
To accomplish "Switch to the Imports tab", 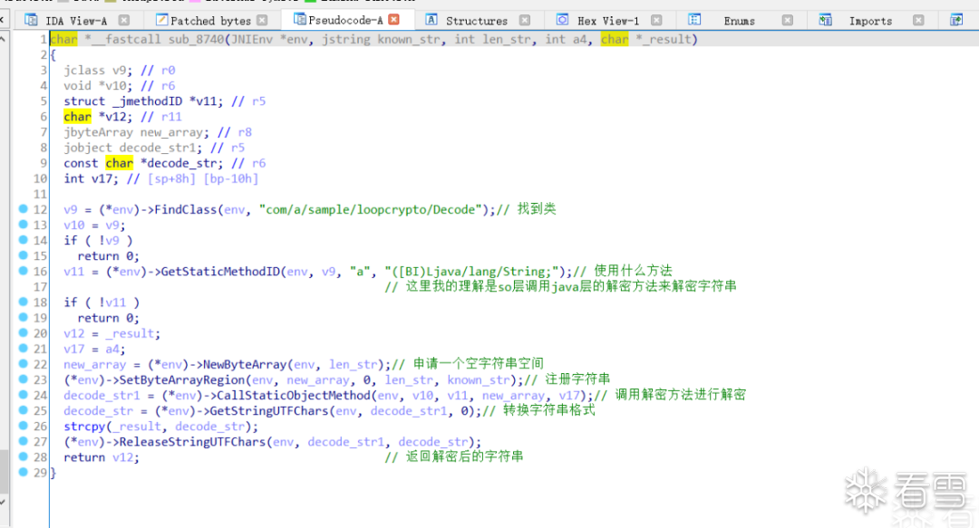I will point(870,21).
